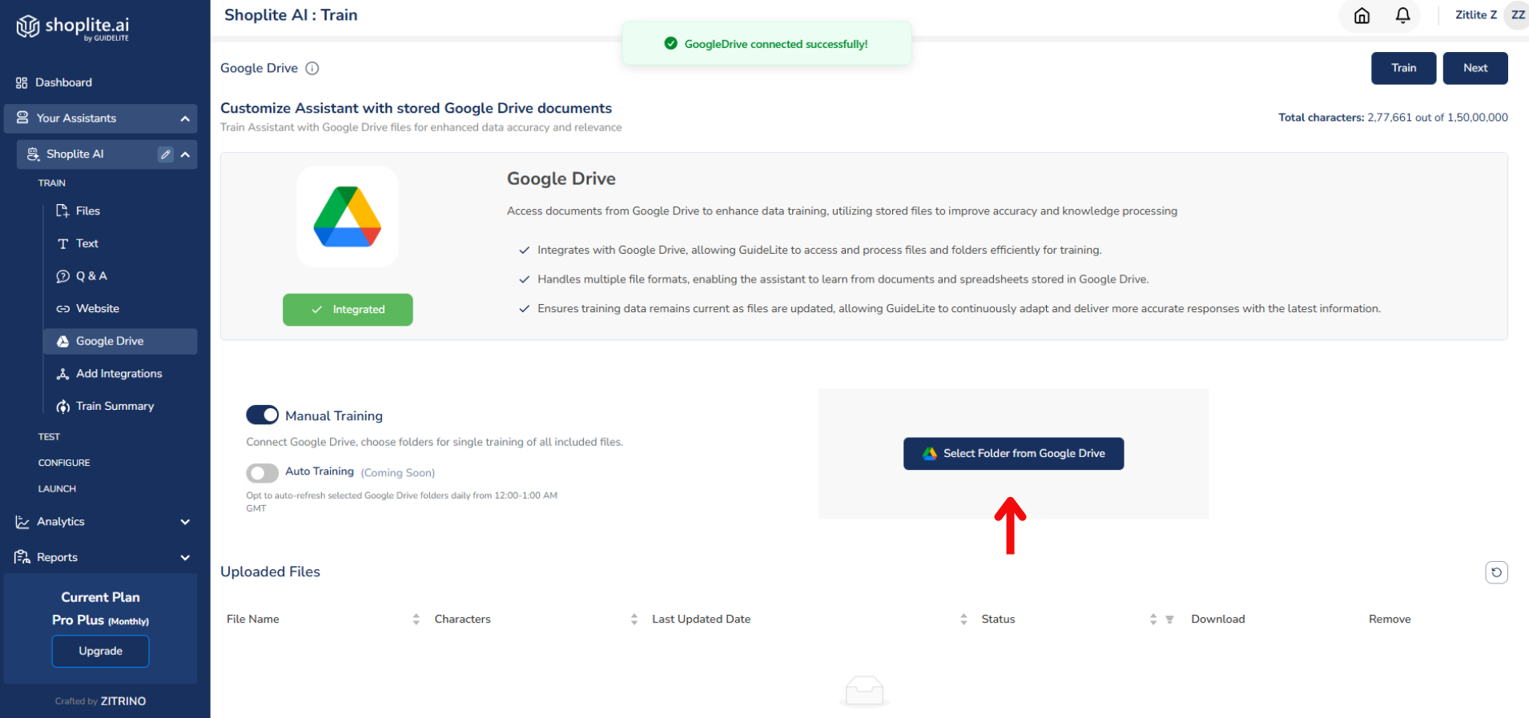Open the home icon in header
This screenshot has width=1529, height=718.
point(1362,15)
